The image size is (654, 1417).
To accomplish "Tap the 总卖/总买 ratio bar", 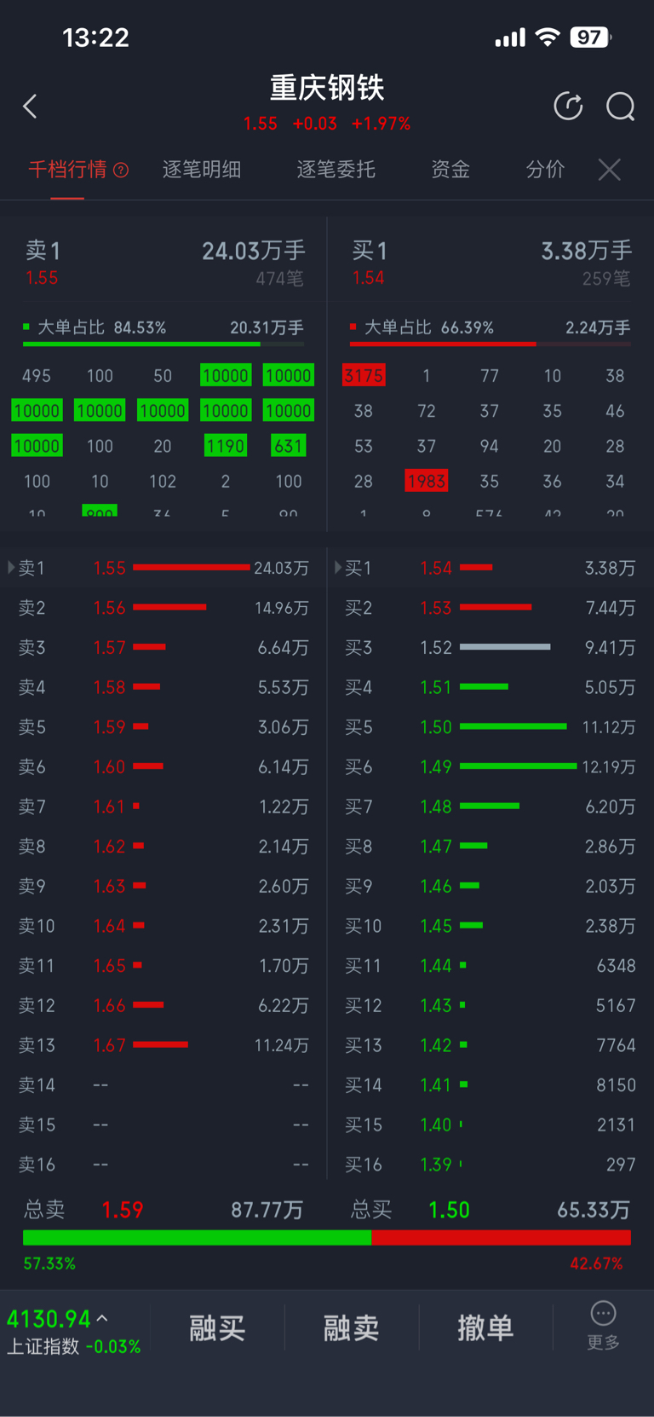I will tap(327, 1238).
